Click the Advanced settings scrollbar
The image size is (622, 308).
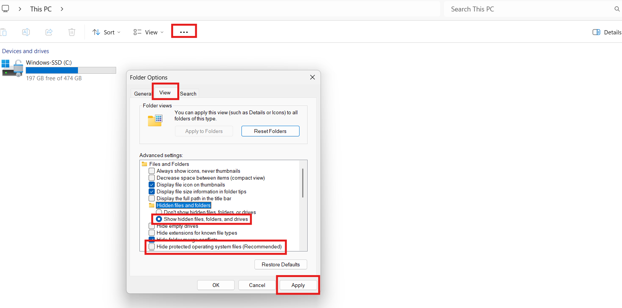pos(303,183)
